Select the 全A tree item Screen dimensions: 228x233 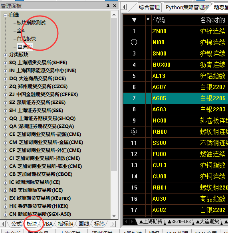coord(21,31)
